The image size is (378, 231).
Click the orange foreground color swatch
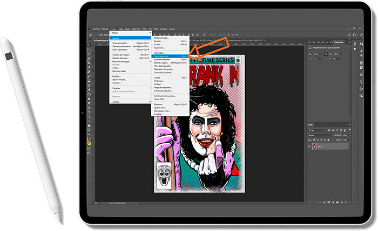pyautogui.click(x=88, y=142)
